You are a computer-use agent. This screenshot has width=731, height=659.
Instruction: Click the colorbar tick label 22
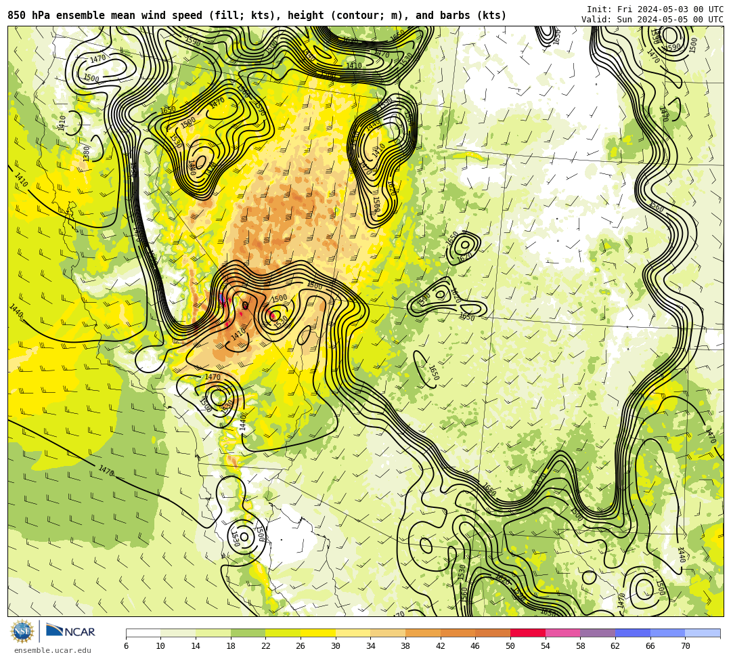click(x=266, y=646)
